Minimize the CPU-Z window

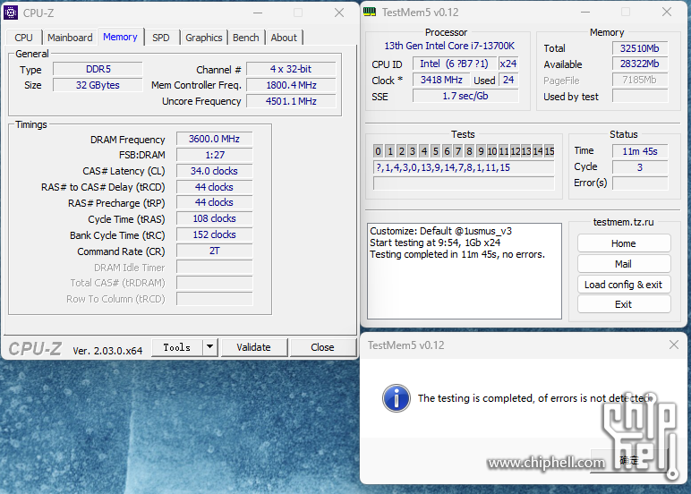coord(258,13)
